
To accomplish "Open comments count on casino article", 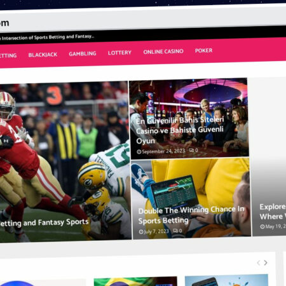I will click(194, 150).
